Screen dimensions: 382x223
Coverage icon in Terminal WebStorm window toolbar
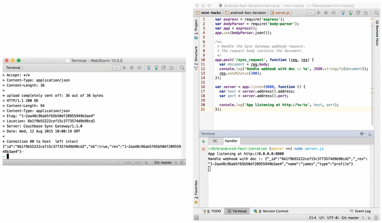[139, 68]
